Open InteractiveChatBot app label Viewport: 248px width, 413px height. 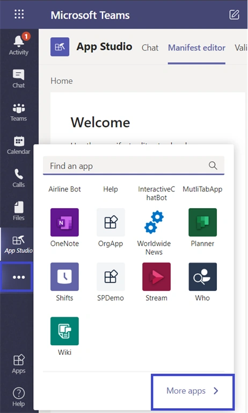pyautogui.click(x=157, y=194)
